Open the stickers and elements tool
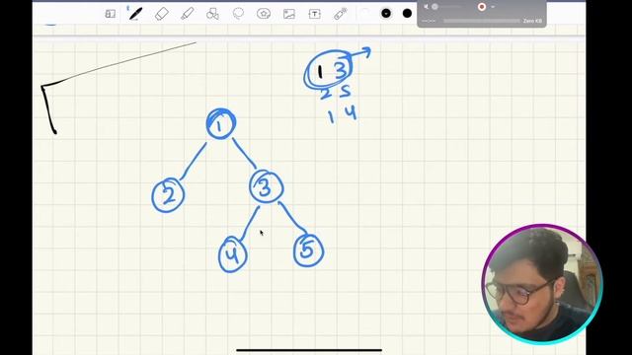The width and height of the screenshot is (632, 355). (264, 14)
